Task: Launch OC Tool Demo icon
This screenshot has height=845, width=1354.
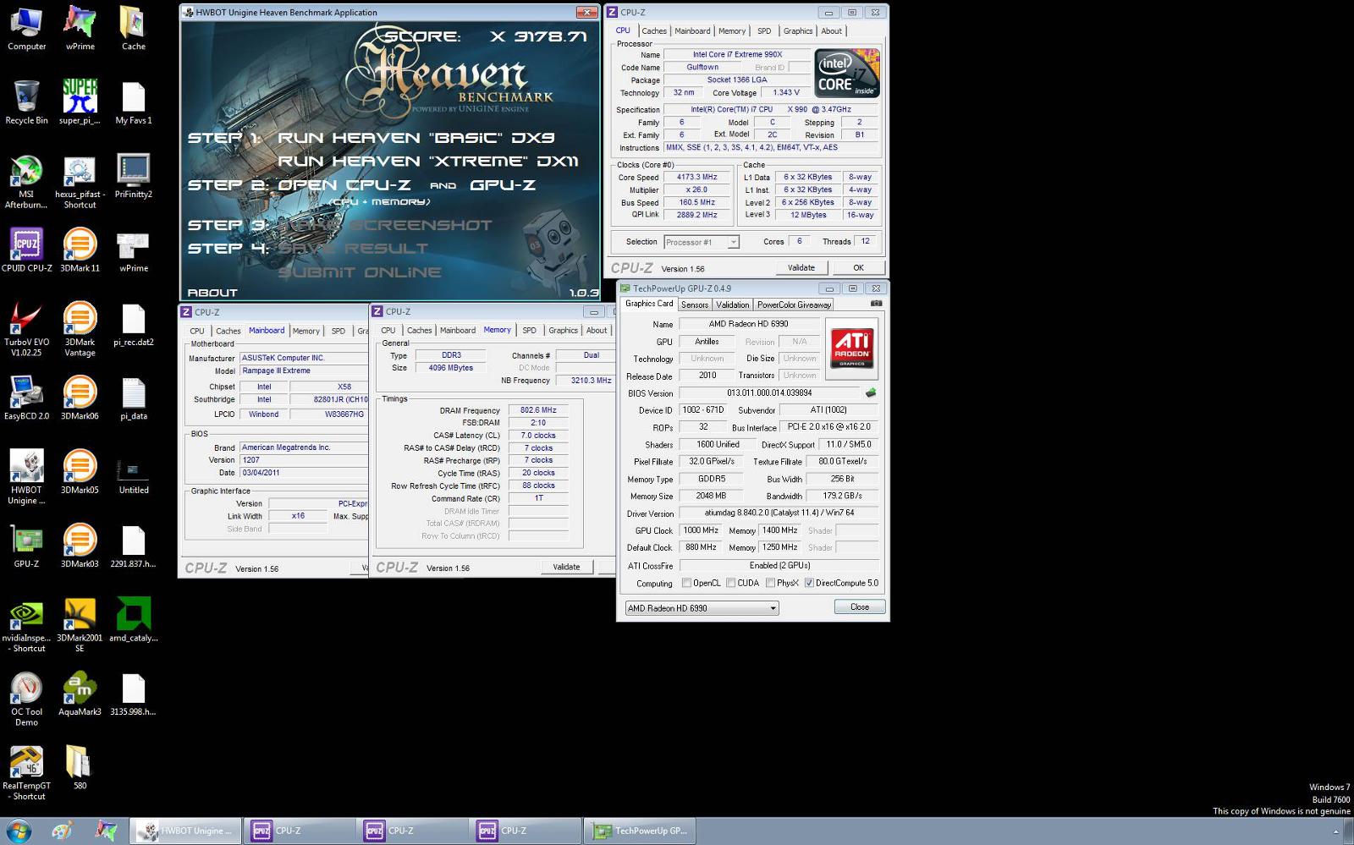Action: (26, 699)
